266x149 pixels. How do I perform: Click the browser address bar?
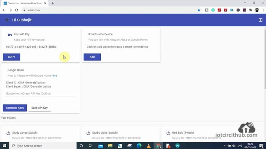[x=104, y=10]
